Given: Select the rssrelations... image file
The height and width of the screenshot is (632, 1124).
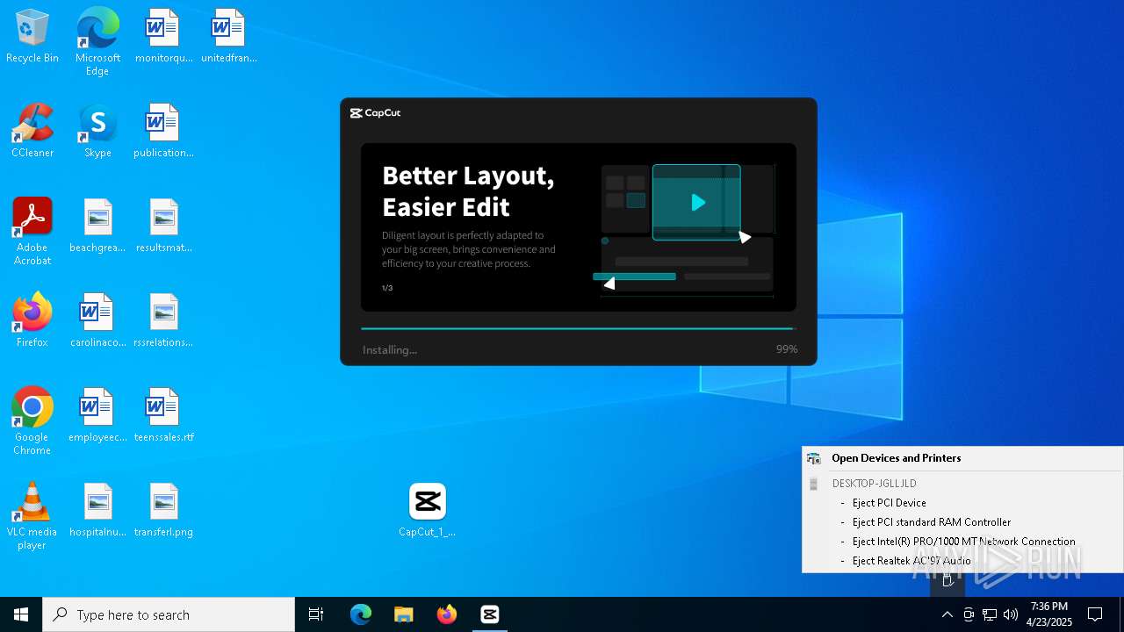Looking at the screenshot, I should click(163, 321).
